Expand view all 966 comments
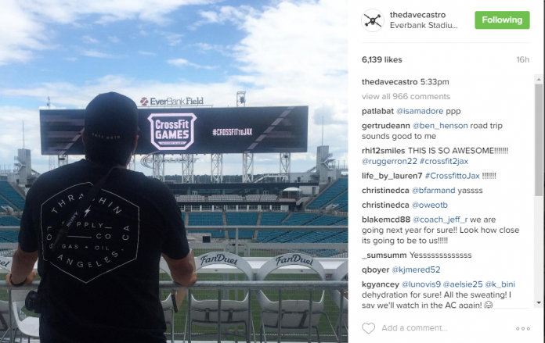The width and height of the screenshot is (545, 343). 406,96
